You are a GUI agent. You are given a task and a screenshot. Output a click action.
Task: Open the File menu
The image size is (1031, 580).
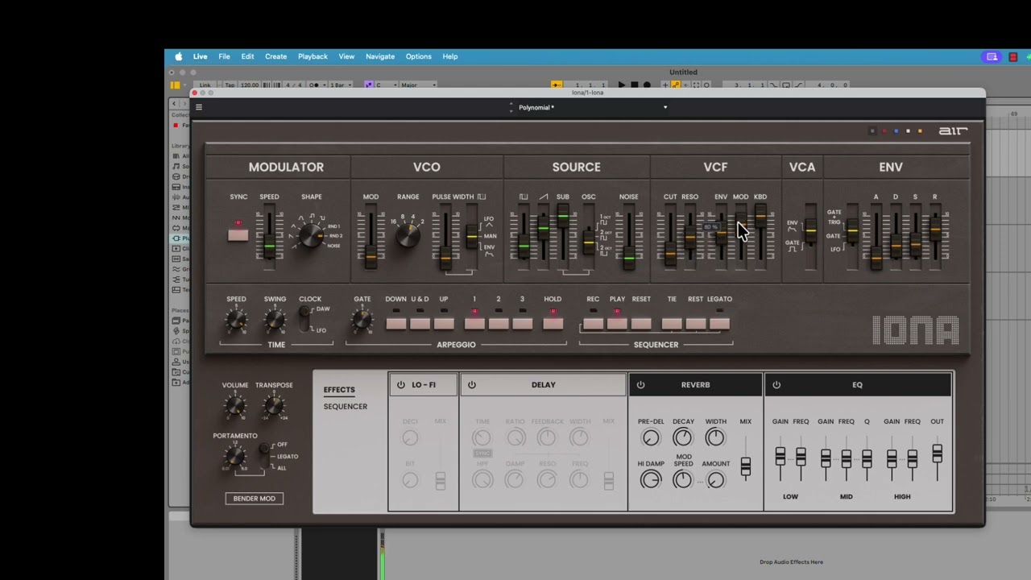tap(224, 56)
